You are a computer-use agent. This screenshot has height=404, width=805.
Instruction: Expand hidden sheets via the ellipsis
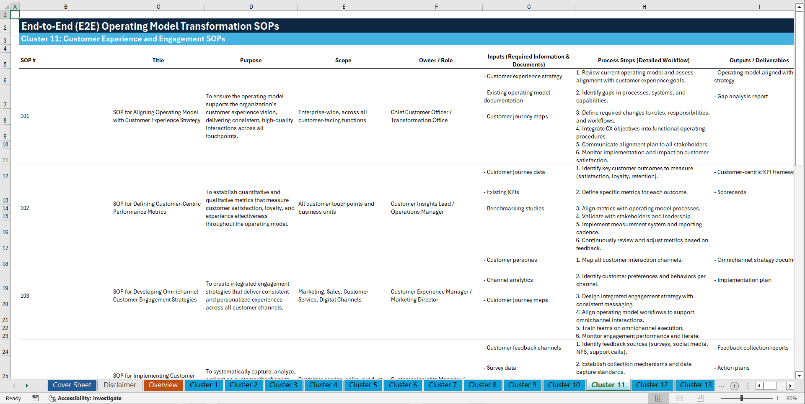point(721,386)
